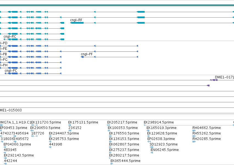The width and height of the screenshot is (234, 165).
Task: Click EST EP02638.3prime label
Action: pos(161,139)
